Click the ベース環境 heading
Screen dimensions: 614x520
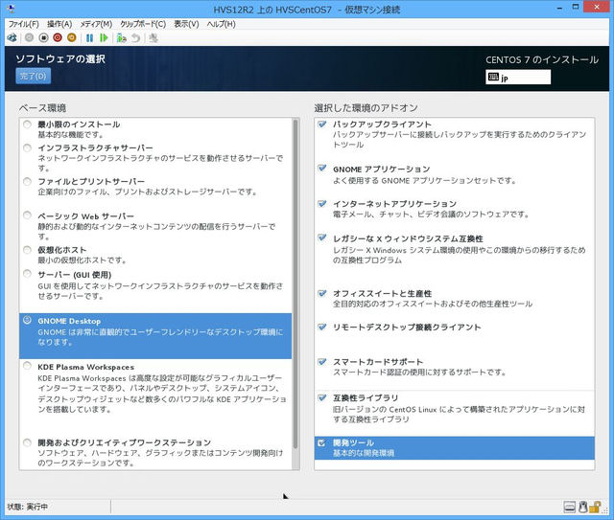(x=42, y=108)
